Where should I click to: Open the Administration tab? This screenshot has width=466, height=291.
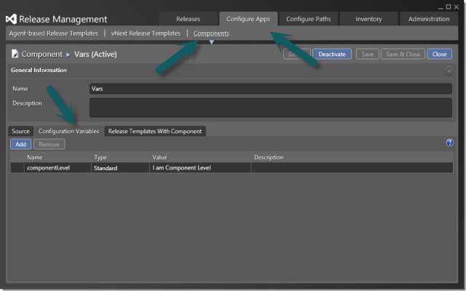click(429, 19)
